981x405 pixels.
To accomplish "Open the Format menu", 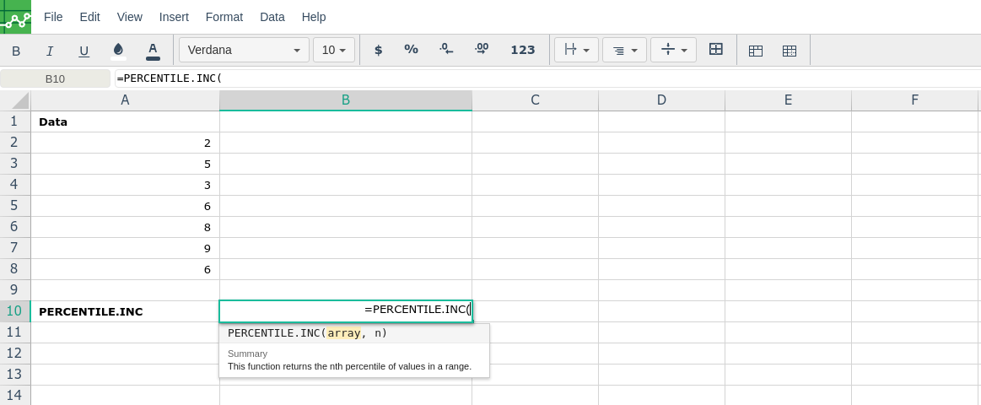I will (224, 17).
